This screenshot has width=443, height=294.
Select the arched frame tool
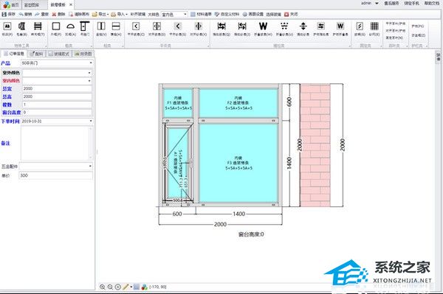(70, 29)
